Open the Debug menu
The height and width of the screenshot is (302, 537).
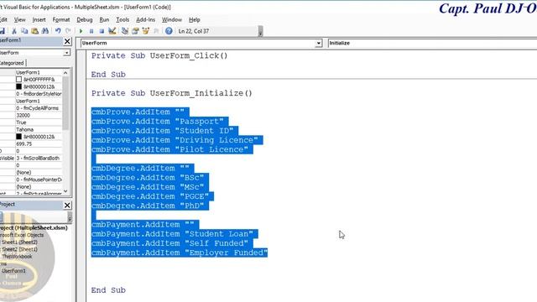84,20
